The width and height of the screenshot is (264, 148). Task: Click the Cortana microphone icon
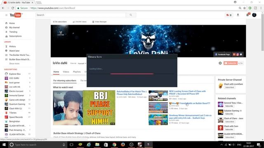tap(64, 144)
